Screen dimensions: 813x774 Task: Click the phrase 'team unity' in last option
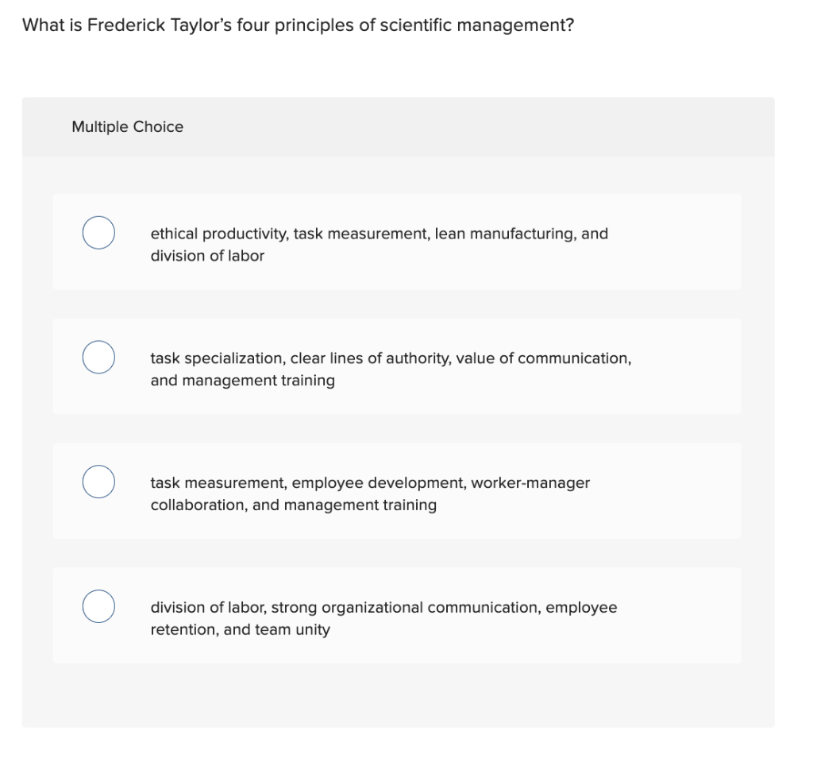point(298,629)
